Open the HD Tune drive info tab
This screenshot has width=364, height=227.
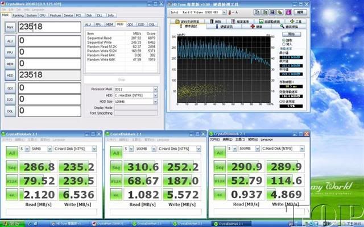click(x=224, y=27)
